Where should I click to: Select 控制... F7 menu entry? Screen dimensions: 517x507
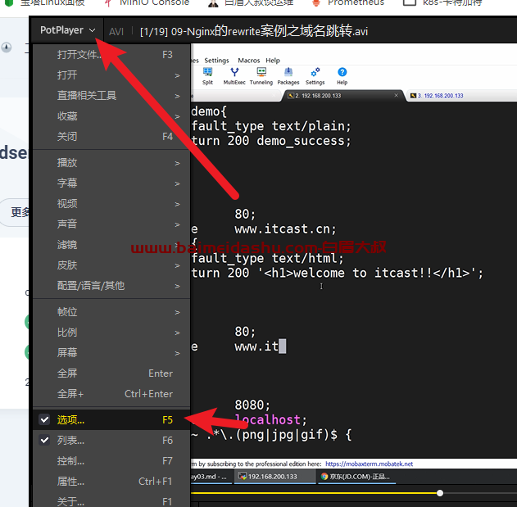(111, 460)
